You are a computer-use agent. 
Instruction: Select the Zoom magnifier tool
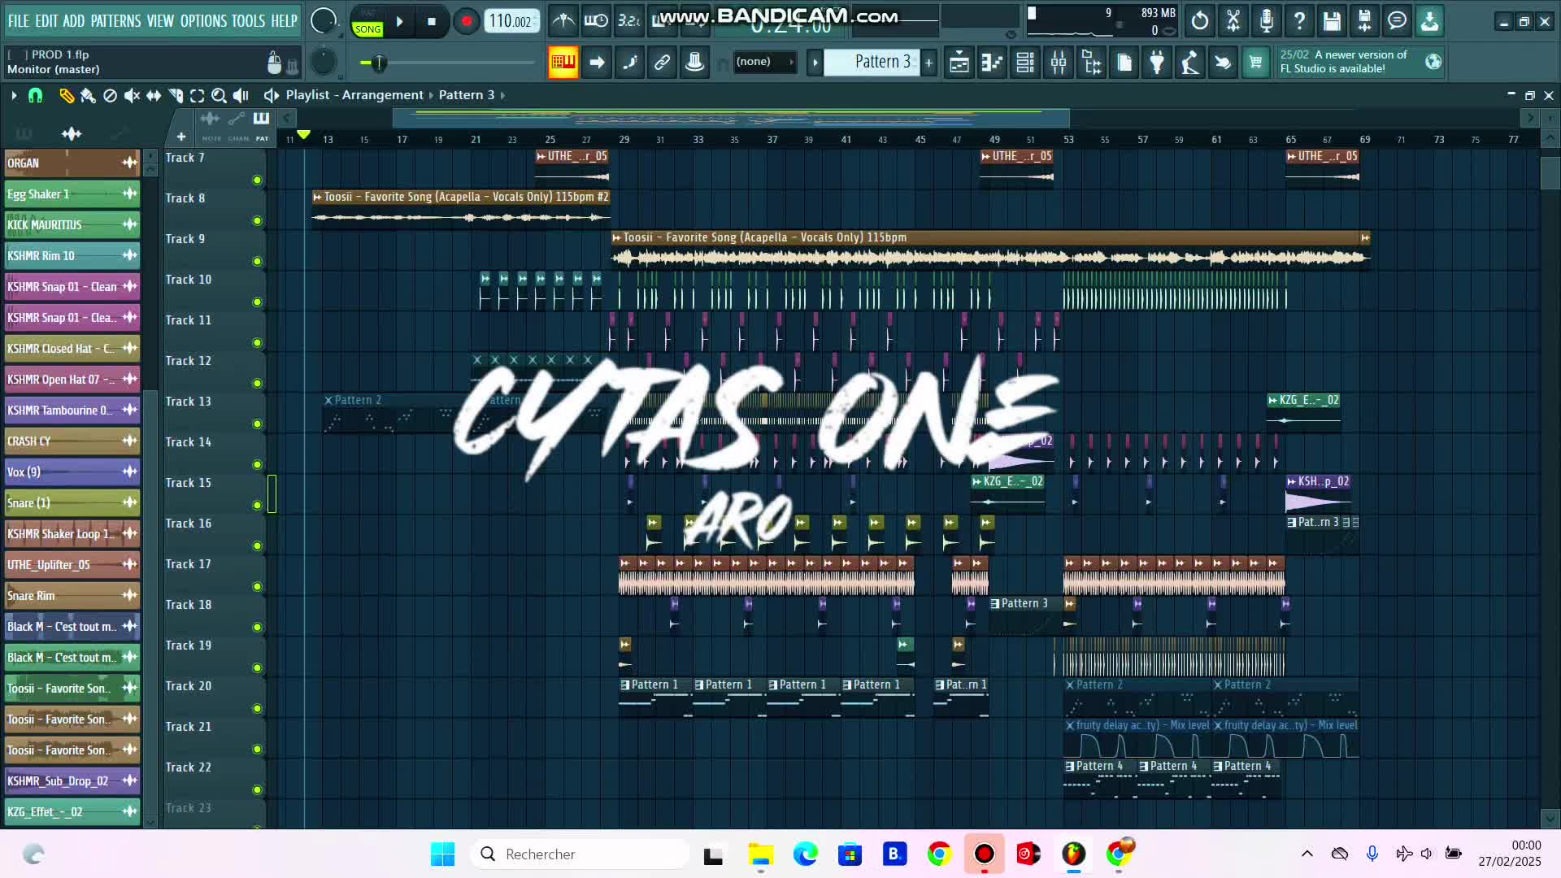tap(219, 96)
